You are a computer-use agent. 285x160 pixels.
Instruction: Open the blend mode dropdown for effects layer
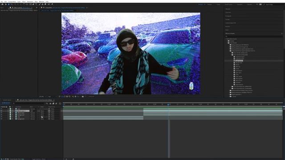(x=33, y=113)
